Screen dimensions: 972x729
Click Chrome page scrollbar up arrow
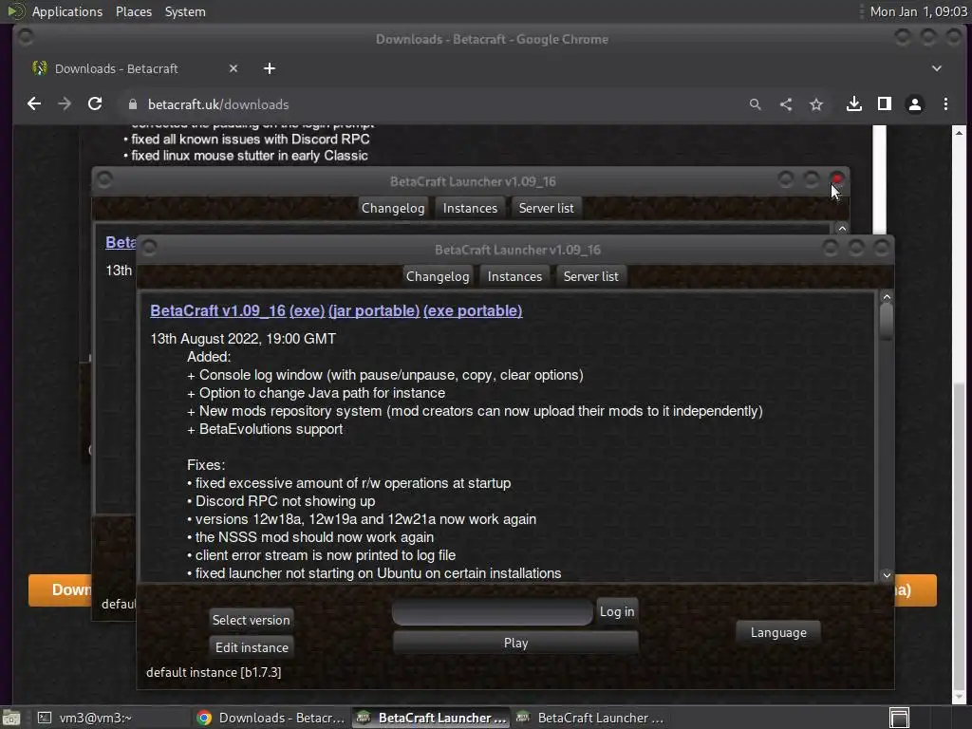point(959,133)
